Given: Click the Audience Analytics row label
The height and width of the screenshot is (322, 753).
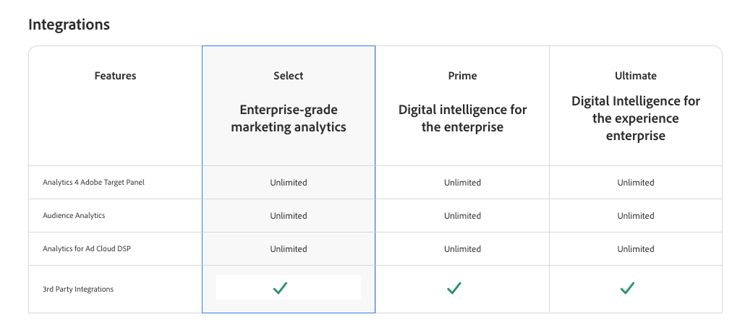Looking at the screenshot, I should coord(74,216).
